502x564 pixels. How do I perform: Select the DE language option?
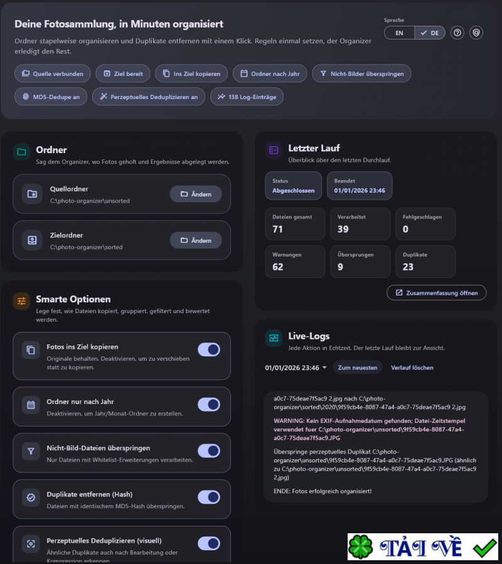click(x=430, y=33)
